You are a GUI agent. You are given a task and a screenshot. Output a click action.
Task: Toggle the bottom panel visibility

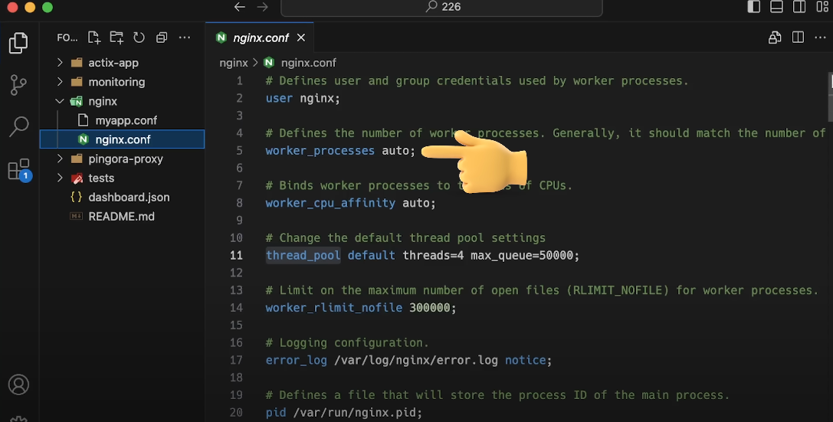click(777, 7)
